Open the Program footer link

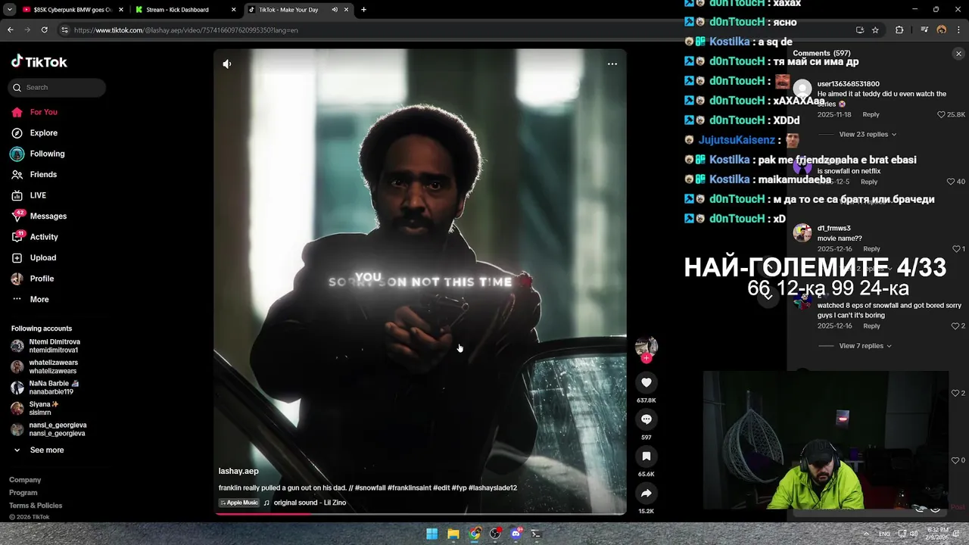pos(23,493)
